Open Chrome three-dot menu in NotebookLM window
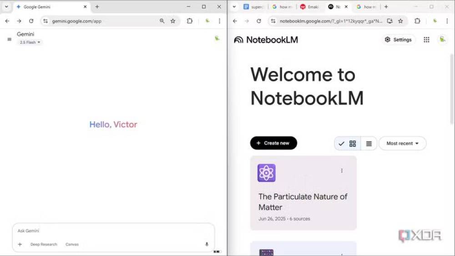455x256 pixels. click(x=447, y=21)
